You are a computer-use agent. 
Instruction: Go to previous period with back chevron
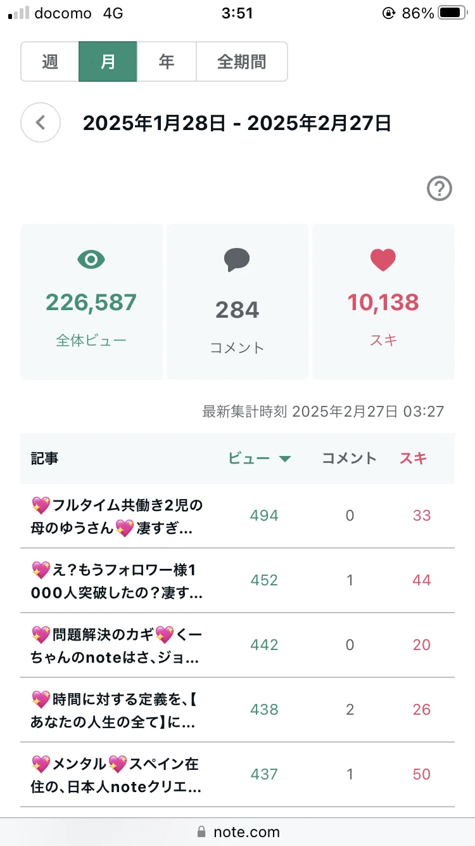pos(41,122)
